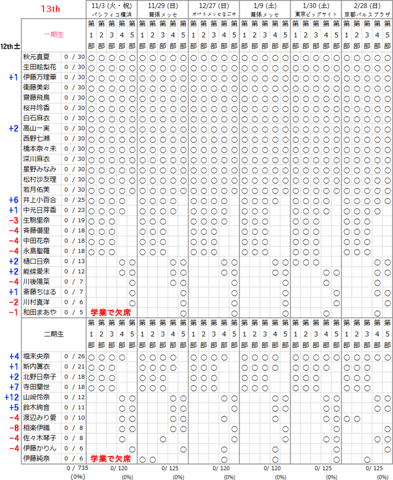The image size is (393, 480).
Task: Click the "-8" difference value
Action: pyautogui.click(x=14, y=428)
